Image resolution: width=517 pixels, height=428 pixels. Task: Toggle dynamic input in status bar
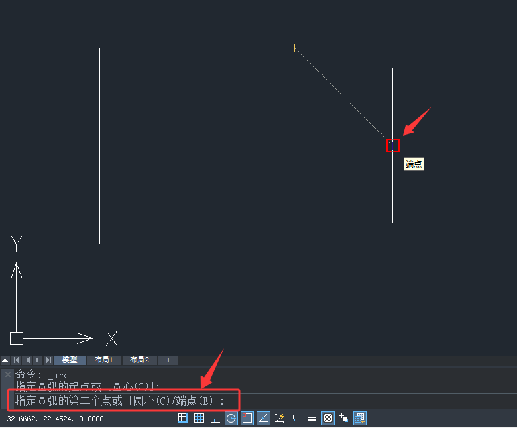pos(296,418)
